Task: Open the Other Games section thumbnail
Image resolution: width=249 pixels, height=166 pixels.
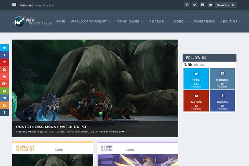Action: click(138, 160)
